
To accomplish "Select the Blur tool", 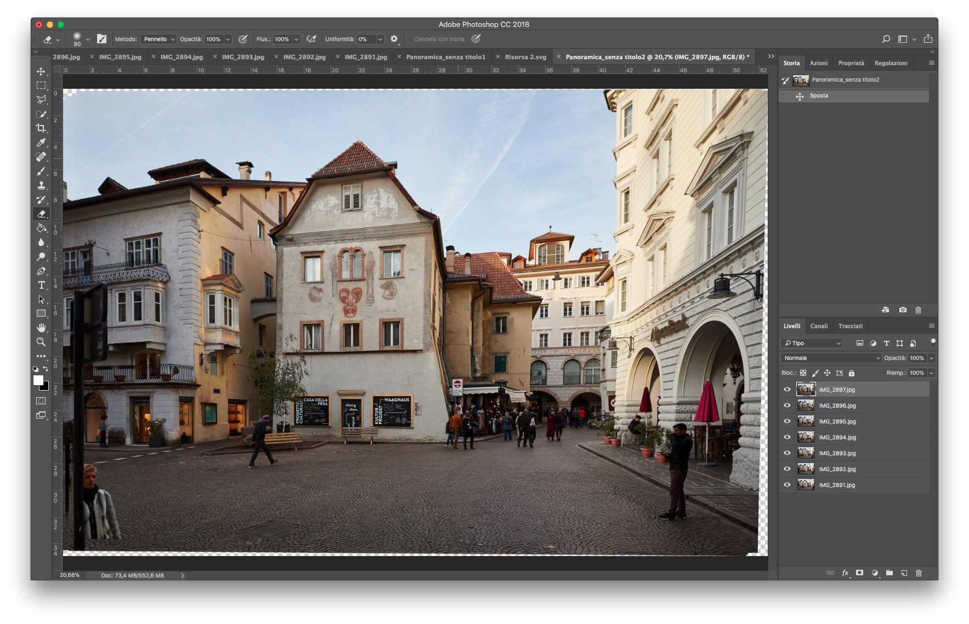I will 41,242.
